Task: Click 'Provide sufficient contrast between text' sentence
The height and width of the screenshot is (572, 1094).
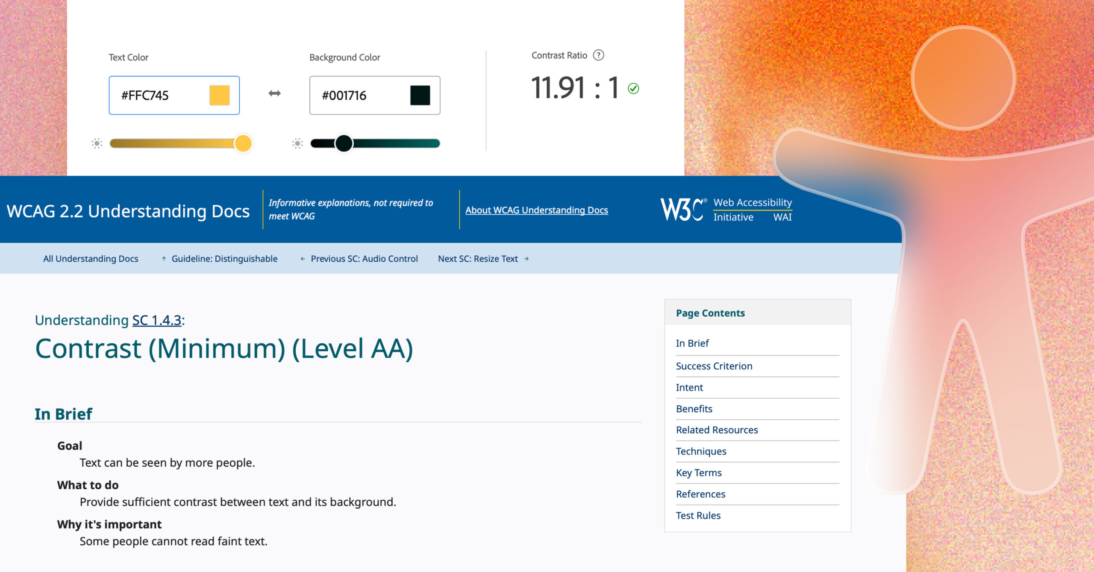Action: pyautogui.click(x=238, y=502)
